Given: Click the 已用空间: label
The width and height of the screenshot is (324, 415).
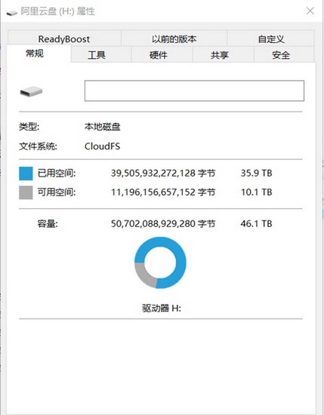Looking at the screenshot, I should tap(57, 173).
